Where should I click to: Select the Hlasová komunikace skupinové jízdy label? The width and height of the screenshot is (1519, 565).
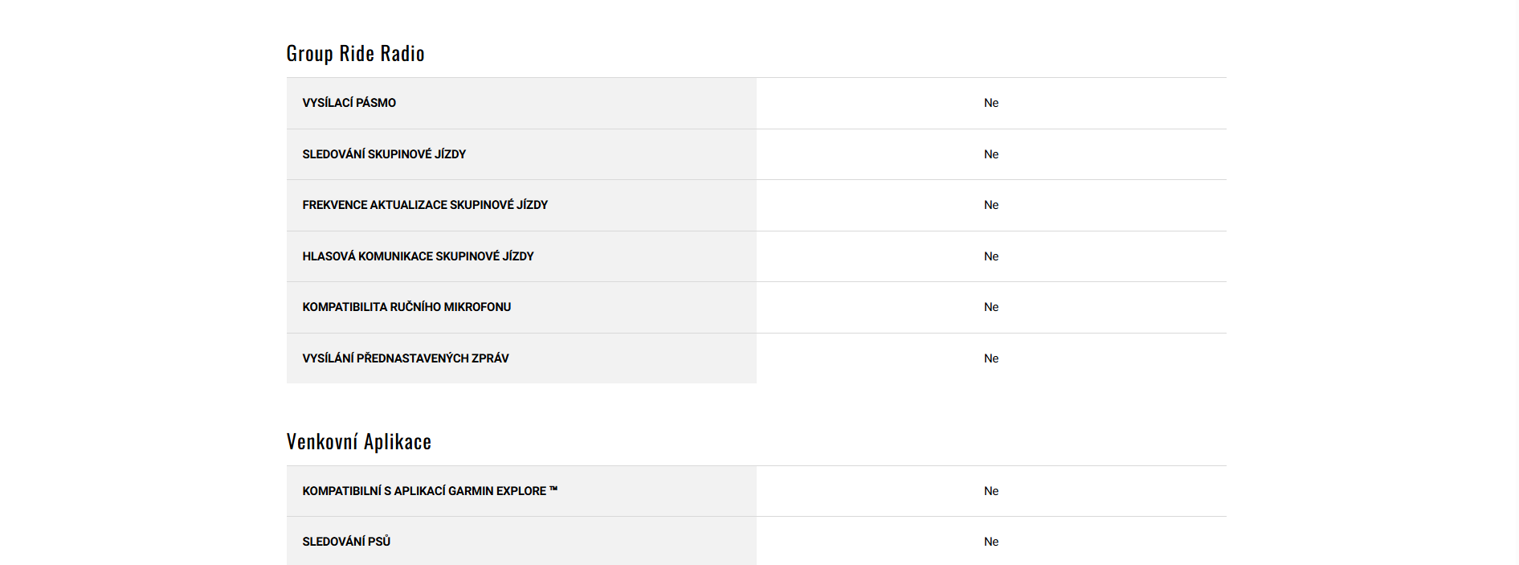click(418, 256)
